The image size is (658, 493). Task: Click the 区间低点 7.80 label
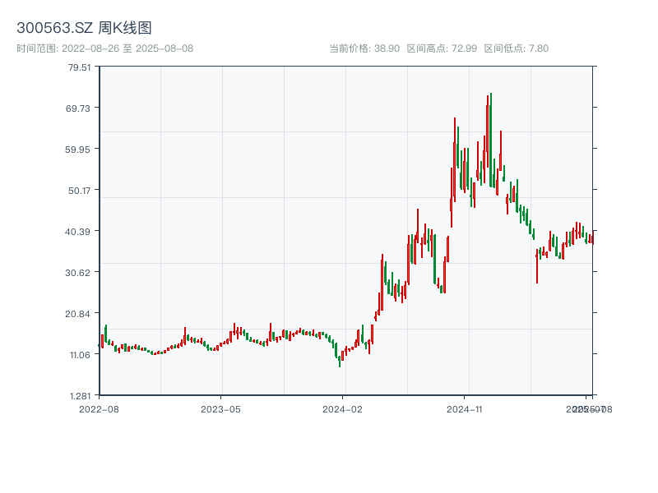(516, 48)
